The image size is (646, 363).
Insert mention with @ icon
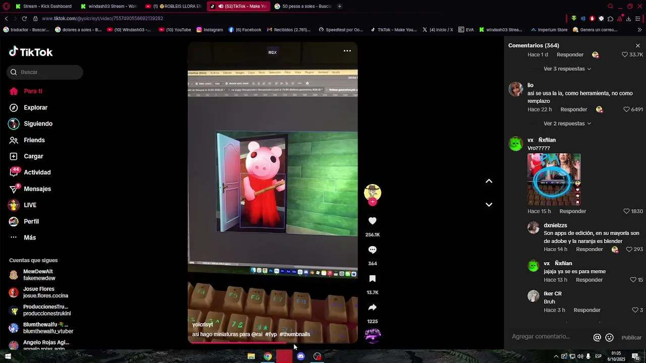coord(597,337)
